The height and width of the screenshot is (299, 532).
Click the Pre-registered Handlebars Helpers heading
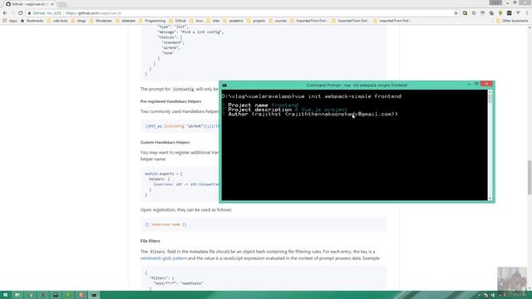coord(170,101)
